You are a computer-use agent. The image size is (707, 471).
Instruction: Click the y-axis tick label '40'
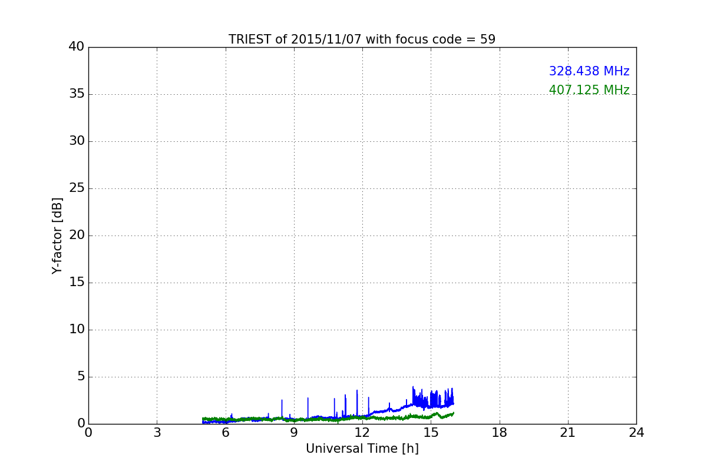[77, 47]
